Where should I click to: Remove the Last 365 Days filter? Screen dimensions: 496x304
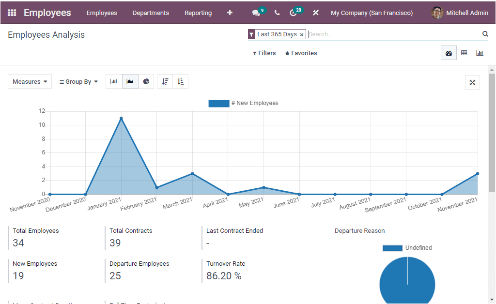(x=302, y=34)
